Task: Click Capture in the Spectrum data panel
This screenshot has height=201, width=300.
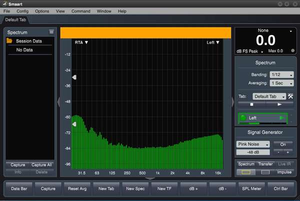Action: coord(18,165)
